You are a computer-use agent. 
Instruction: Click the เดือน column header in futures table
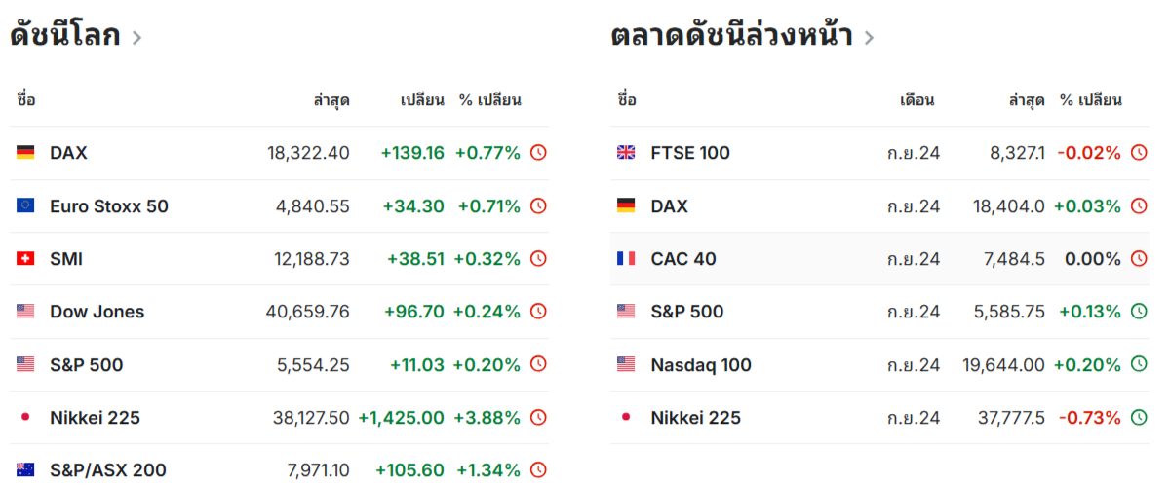(916, 100)
